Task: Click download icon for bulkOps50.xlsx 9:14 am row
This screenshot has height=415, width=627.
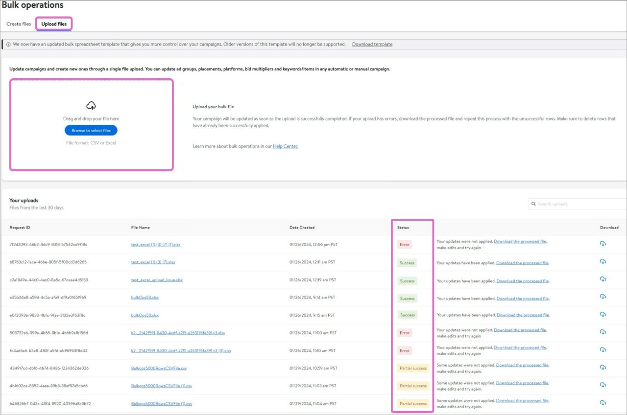Action: coord(603,297)
